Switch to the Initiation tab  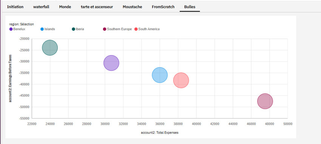coord(15,7)
